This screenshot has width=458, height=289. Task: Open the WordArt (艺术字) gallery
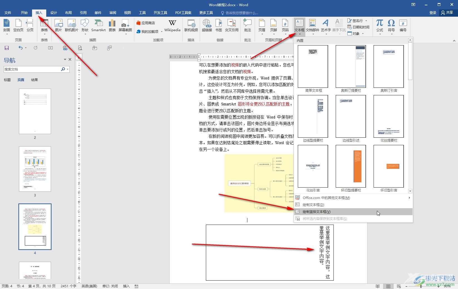coord(326,26)
